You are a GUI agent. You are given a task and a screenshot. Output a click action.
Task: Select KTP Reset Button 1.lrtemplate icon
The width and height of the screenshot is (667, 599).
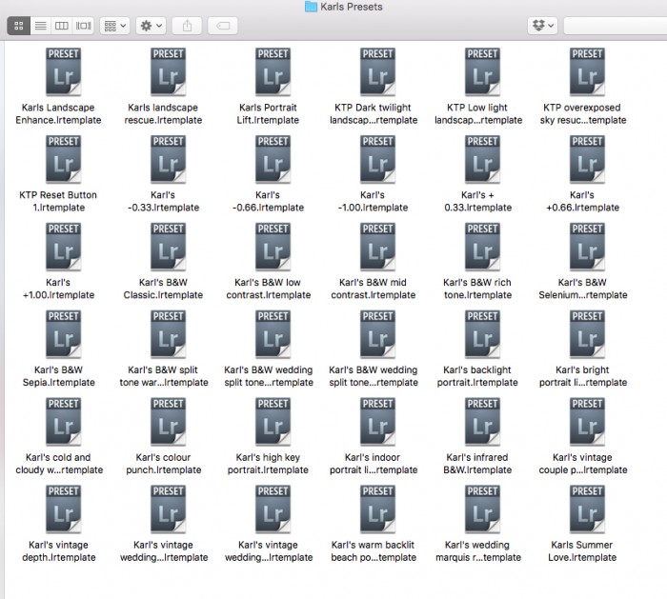click(64, 159)
